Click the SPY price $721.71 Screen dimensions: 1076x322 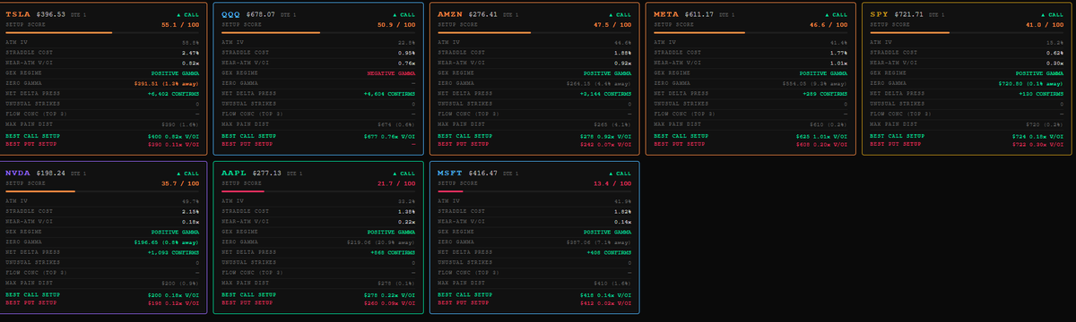click(x=907, y=15)
